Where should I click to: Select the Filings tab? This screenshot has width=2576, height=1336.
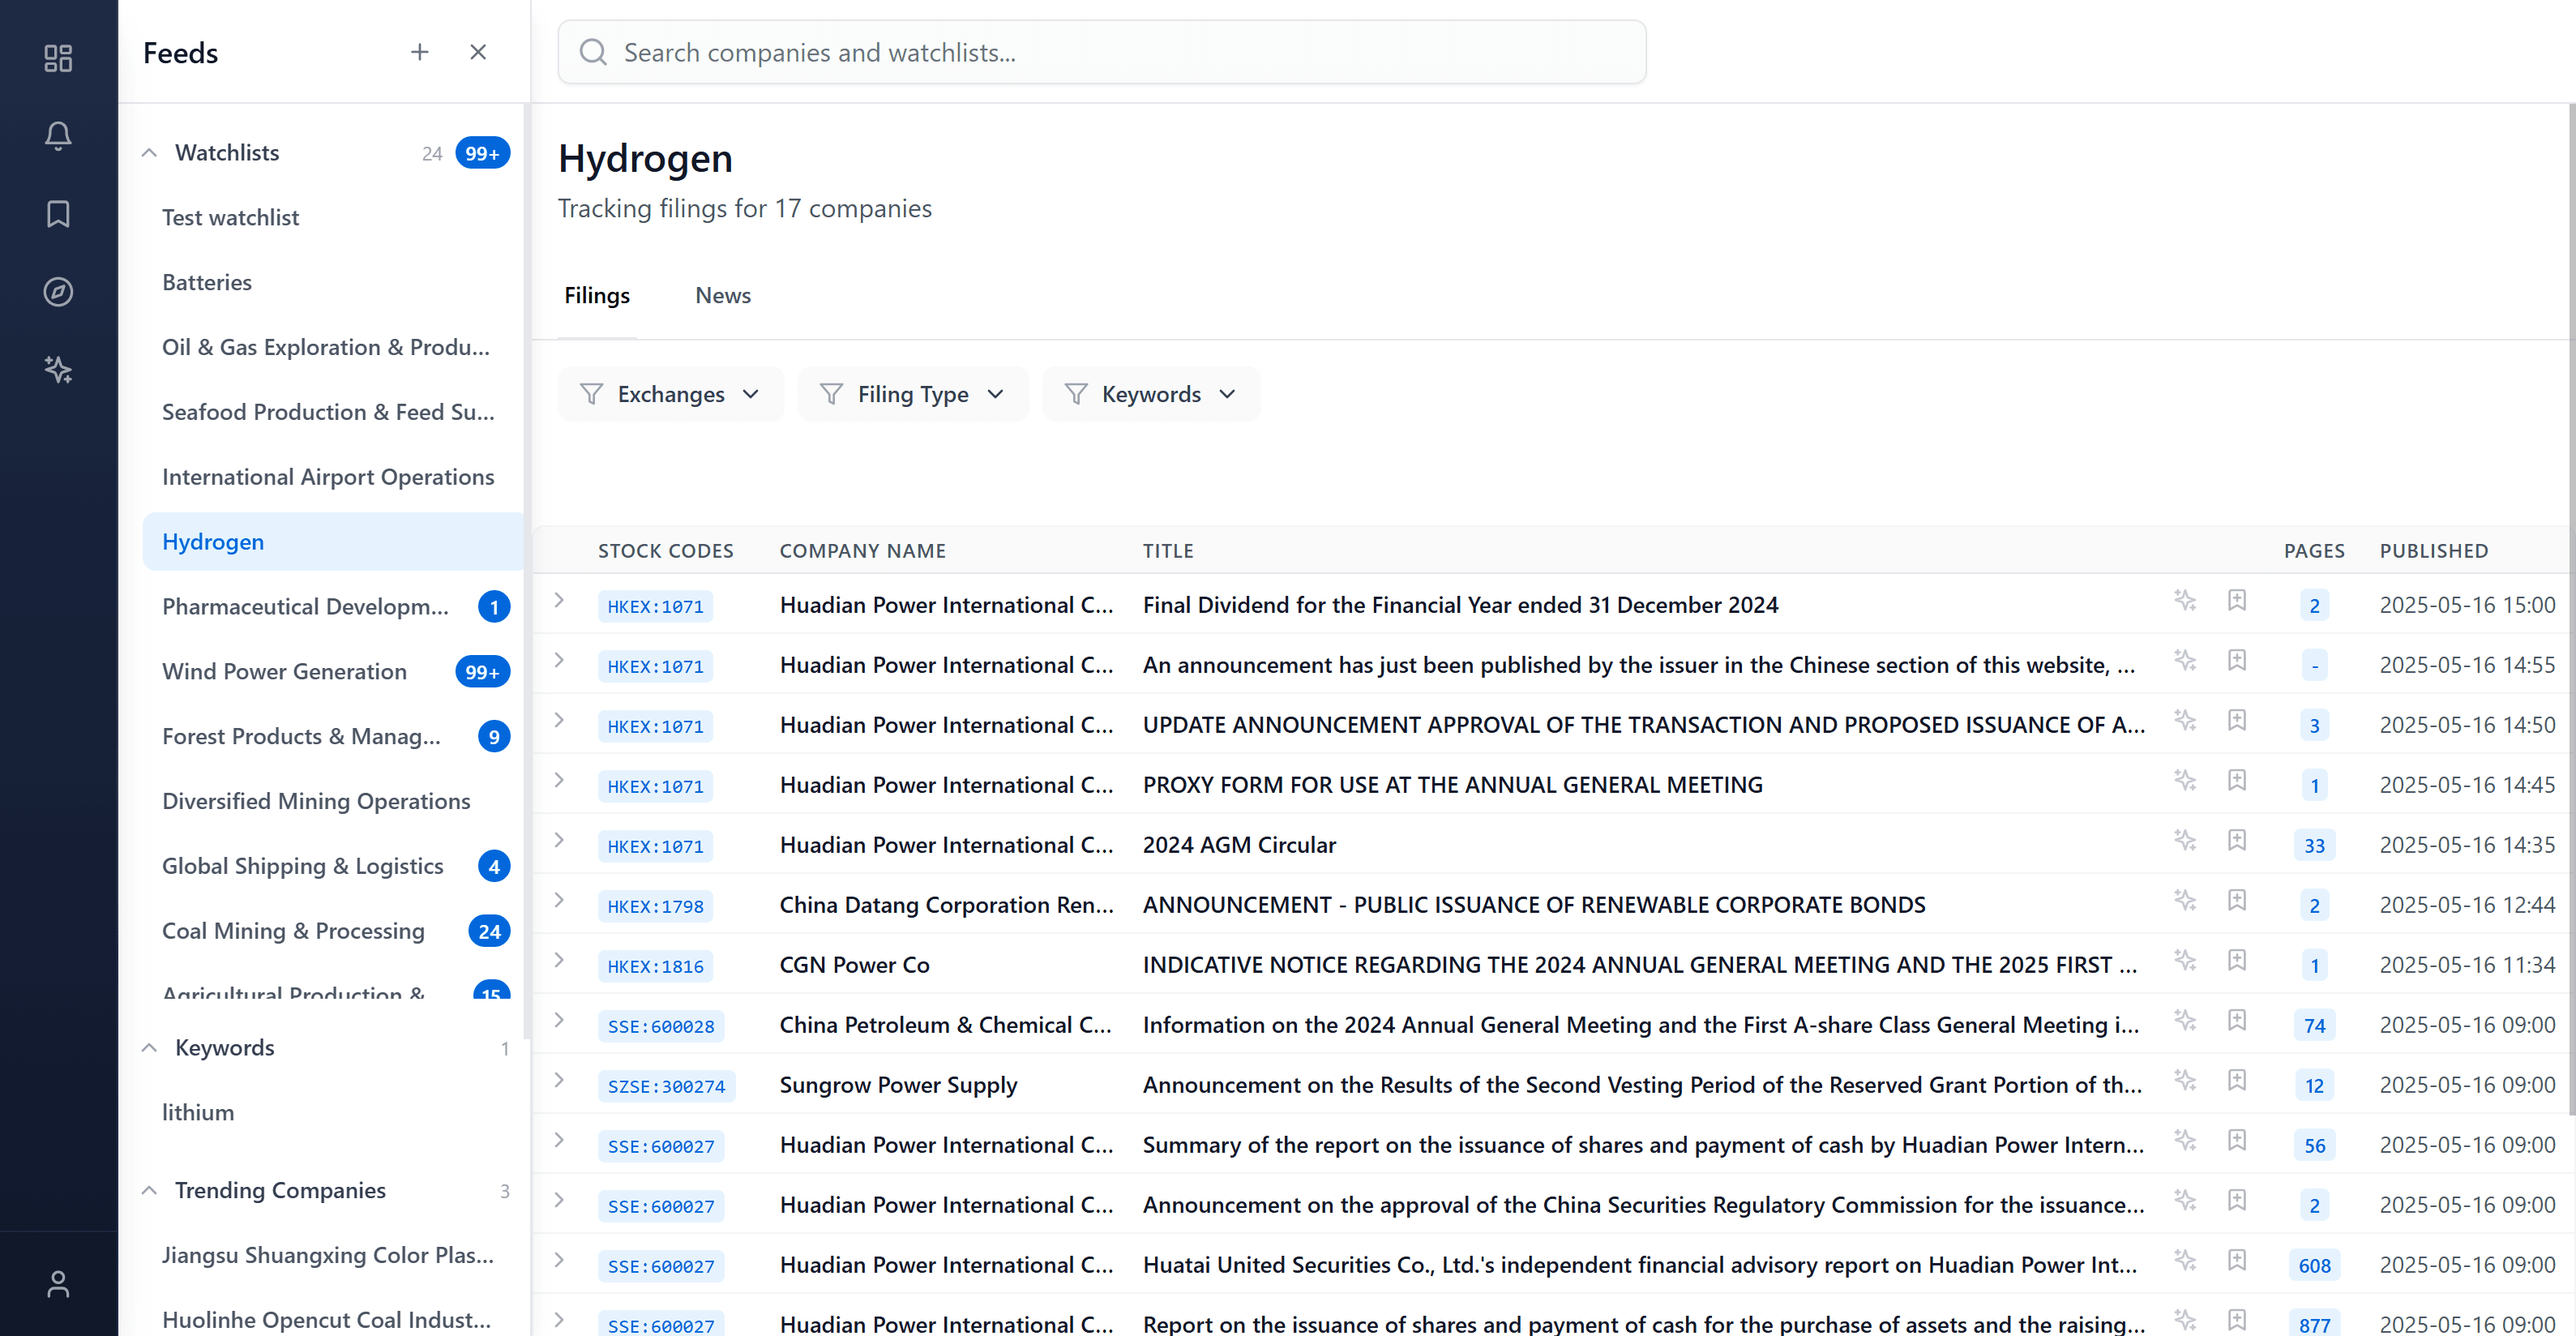point(597,294)
